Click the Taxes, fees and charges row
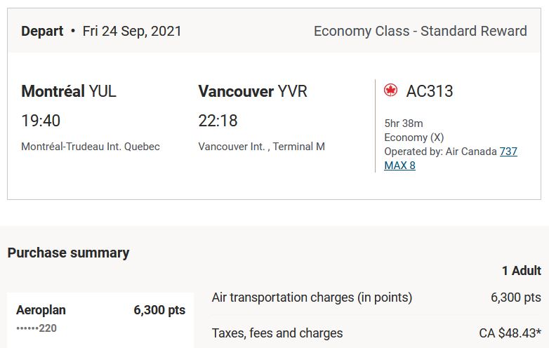The width and height of the screenshot is (549, 348). [376, 333]
